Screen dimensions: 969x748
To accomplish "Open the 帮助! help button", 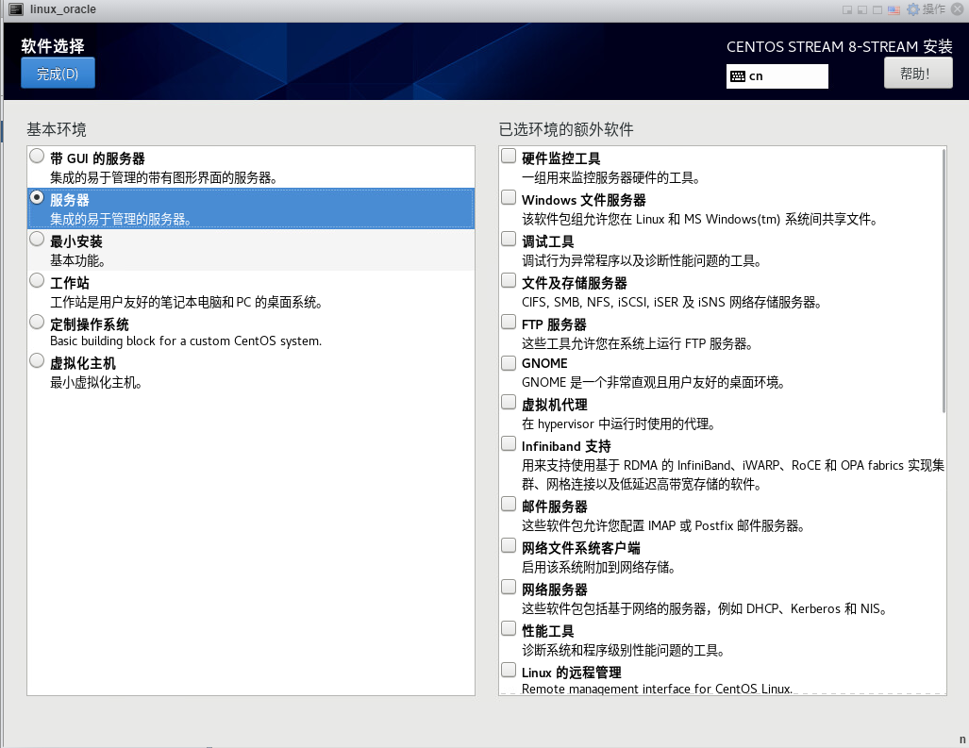I will [912, 74].
